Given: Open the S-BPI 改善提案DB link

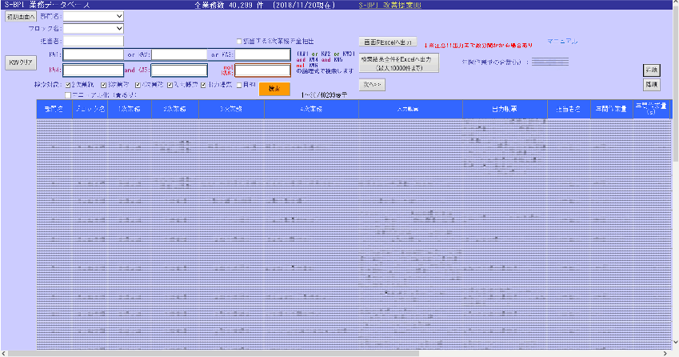Looking at the screenshot, I should tap(389, 5).
